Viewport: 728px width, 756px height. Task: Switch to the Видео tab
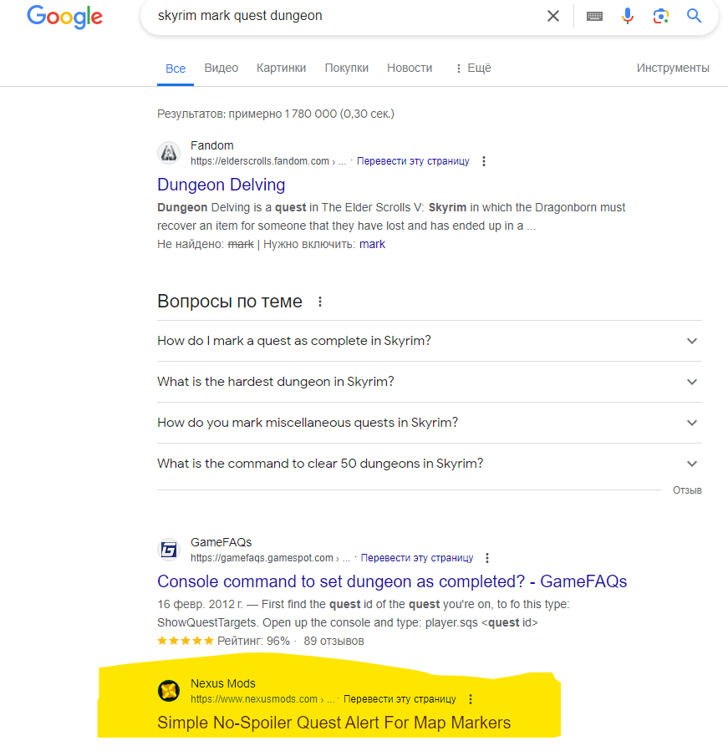point(221,68)
